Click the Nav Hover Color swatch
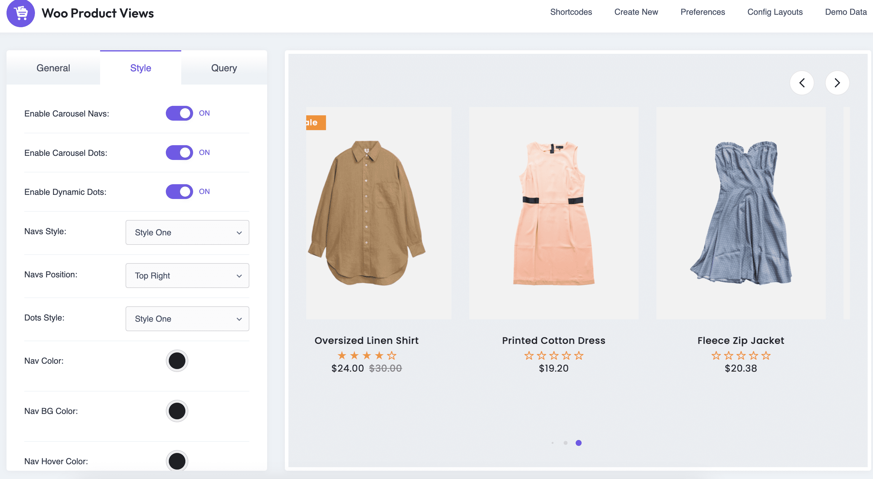873x479 pixels. point(177,461)
